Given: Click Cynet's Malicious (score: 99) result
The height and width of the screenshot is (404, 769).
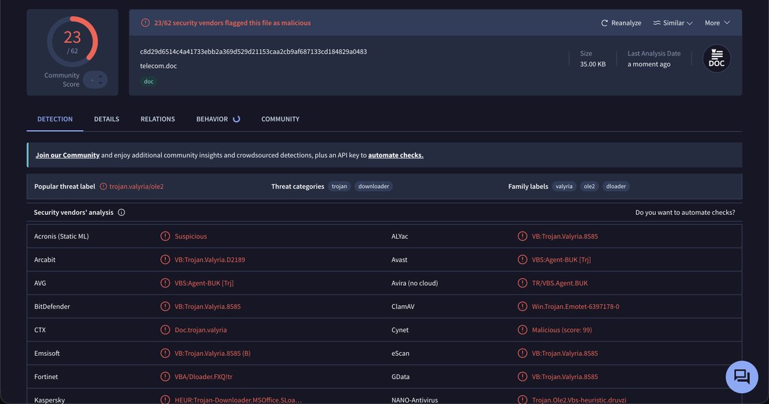Looking at the screenshot, I should tap(562, 330).
